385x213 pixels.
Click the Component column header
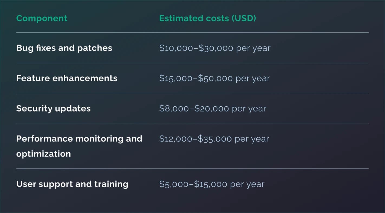pyautogui.click(x=42, y=18)
